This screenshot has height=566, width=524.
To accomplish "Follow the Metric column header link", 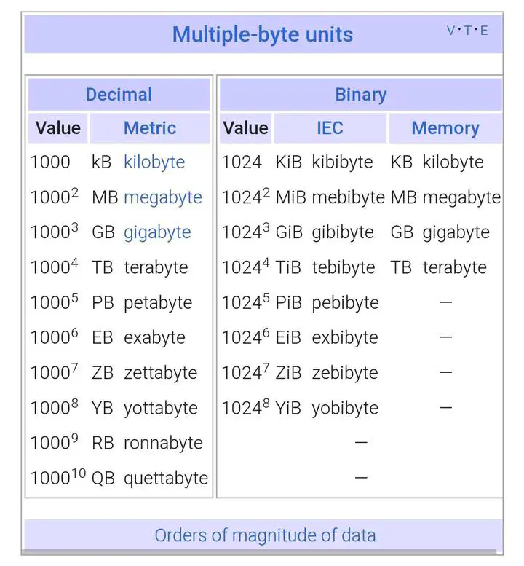I will [x=150, y=128].
